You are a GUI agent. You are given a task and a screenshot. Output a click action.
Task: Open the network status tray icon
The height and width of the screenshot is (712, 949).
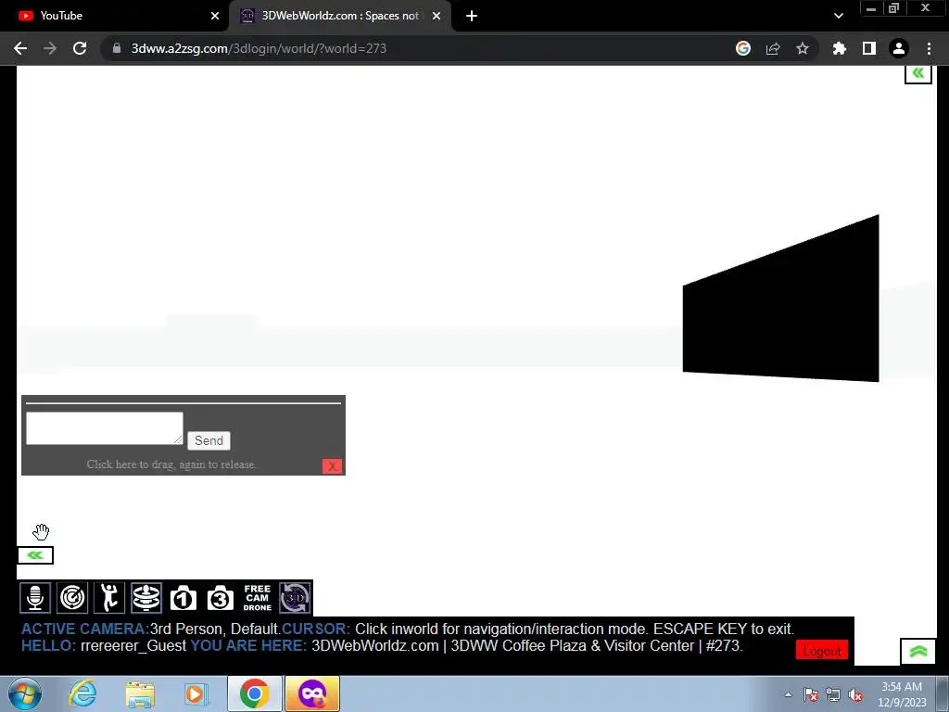tap(833, 694)
